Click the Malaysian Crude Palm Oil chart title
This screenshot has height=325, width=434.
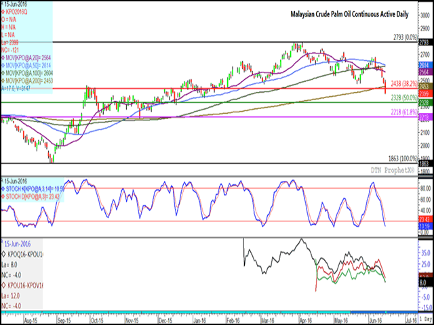(349, 15)
